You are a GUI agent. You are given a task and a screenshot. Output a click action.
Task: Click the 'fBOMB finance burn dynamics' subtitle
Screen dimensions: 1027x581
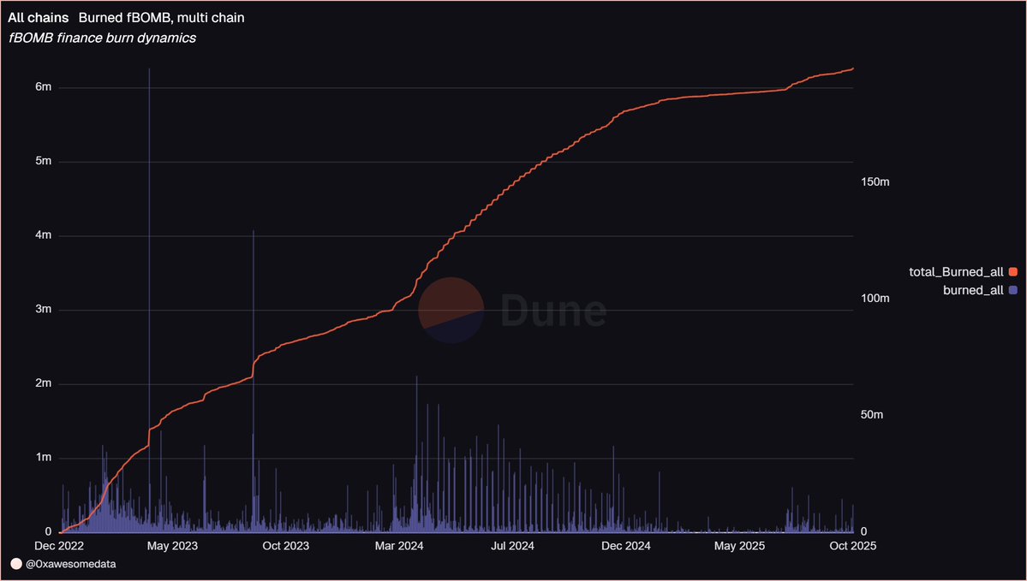(102, 38)
